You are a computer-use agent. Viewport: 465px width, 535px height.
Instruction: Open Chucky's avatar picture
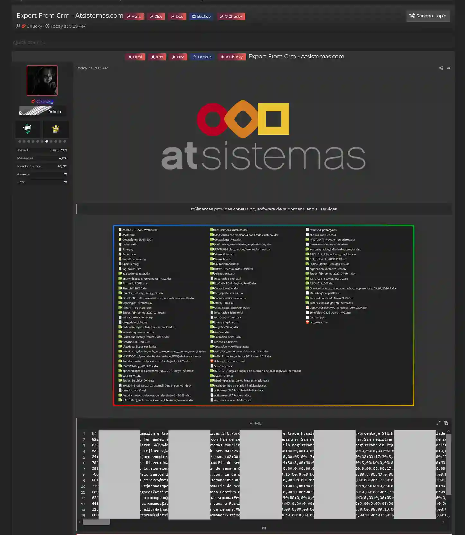[42, 81]
